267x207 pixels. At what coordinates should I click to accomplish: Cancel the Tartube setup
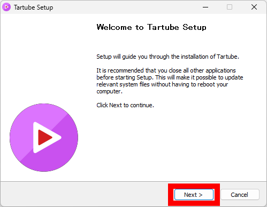point(240,195)
